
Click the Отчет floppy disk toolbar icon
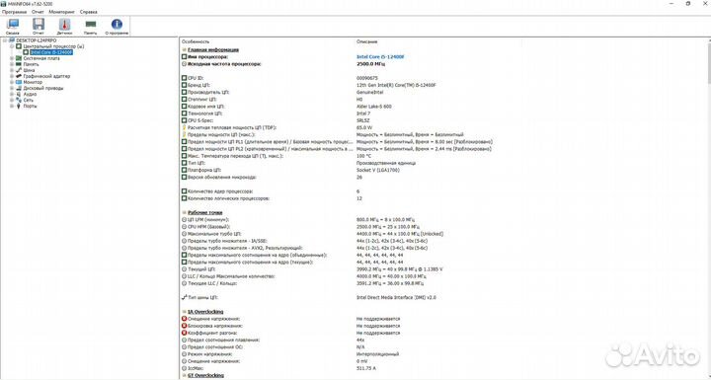coord(39,24)
